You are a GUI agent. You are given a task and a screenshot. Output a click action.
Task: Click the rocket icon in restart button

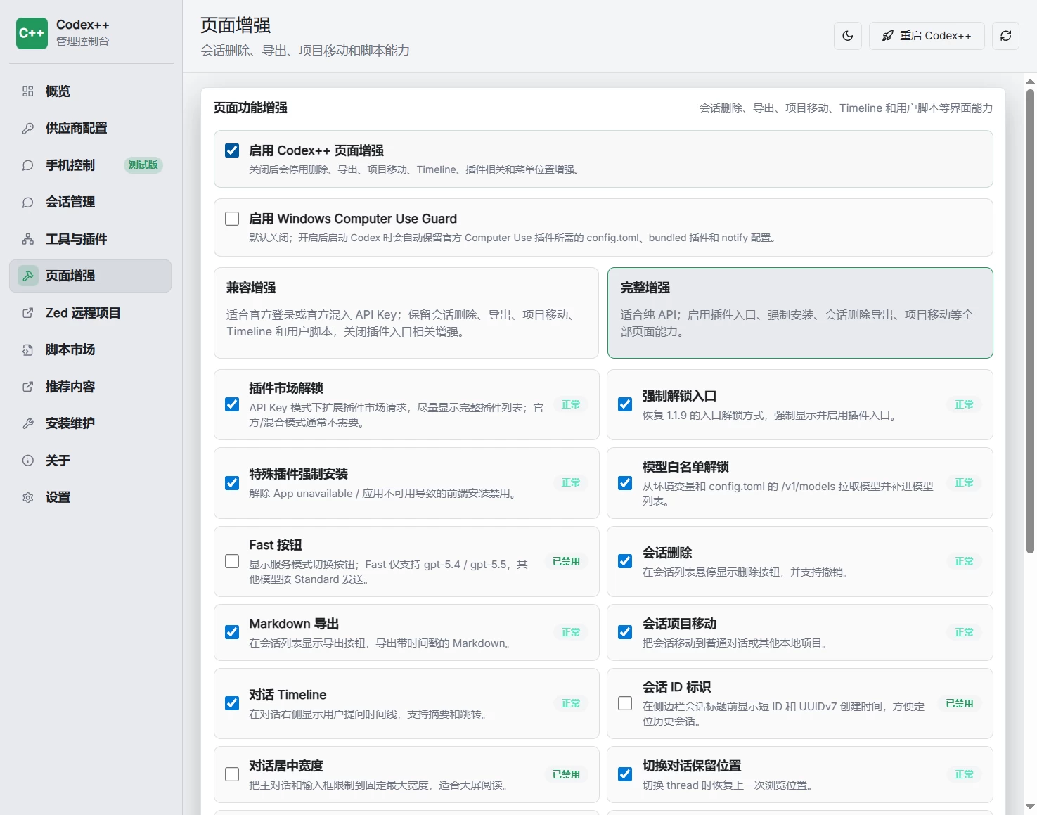[x=888, y=36]
